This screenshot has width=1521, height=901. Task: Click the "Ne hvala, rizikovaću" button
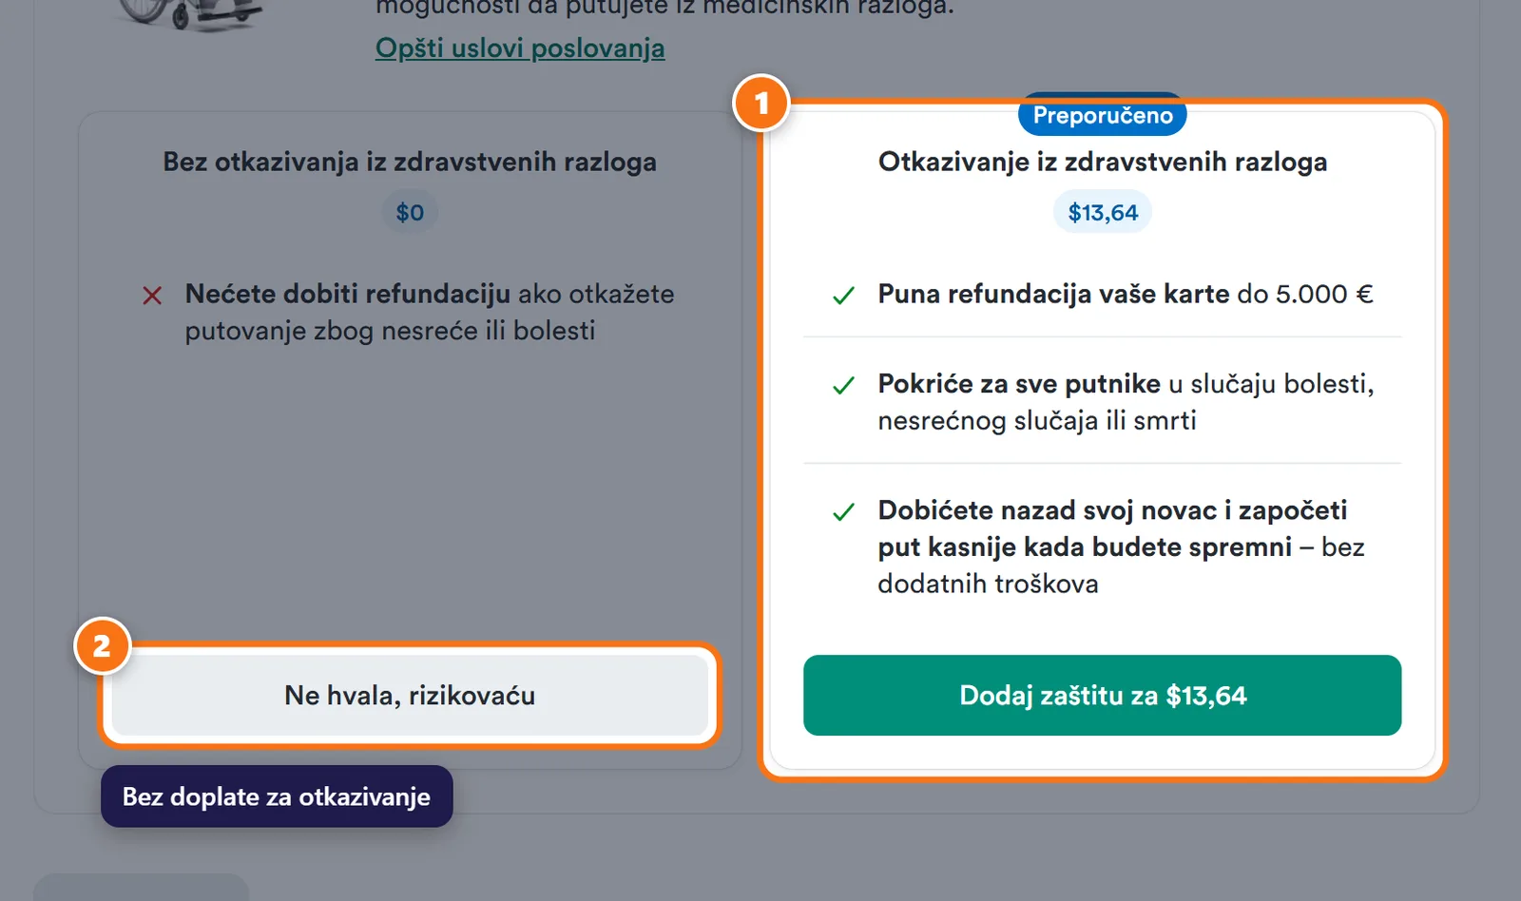410,696
